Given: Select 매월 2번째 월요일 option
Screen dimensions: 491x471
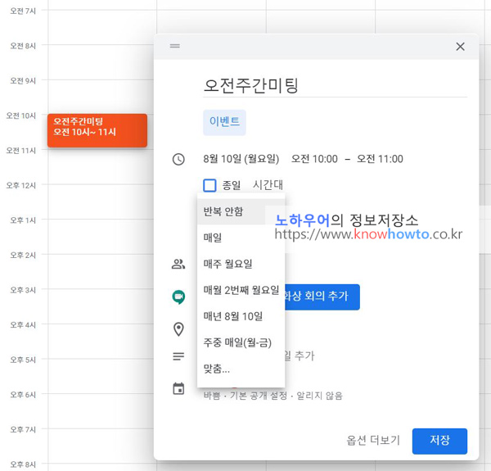Looking at the screenshot, I should (241, 290).
